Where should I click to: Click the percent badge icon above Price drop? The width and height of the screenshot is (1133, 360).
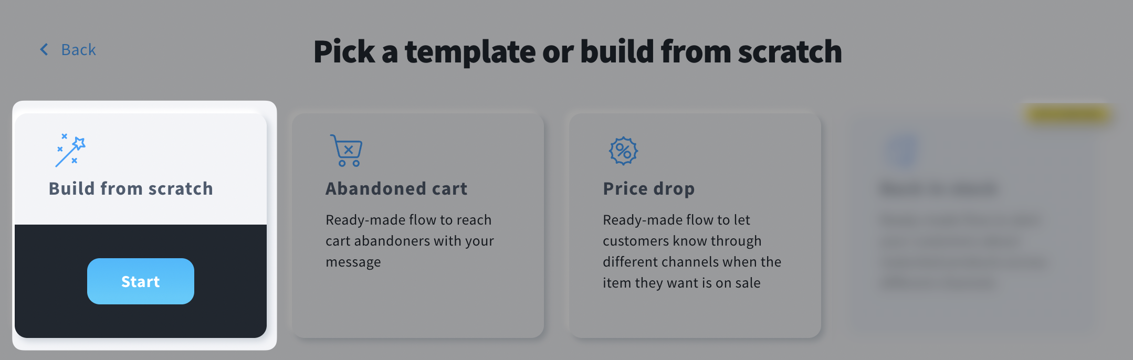point(624,151)
